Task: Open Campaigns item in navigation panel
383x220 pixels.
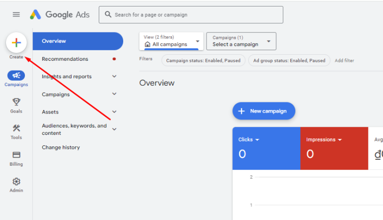Action: click(56, 95)
